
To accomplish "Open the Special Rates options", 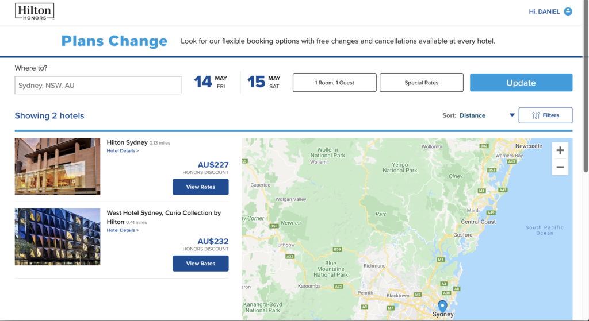I will (x=422, y=83).
